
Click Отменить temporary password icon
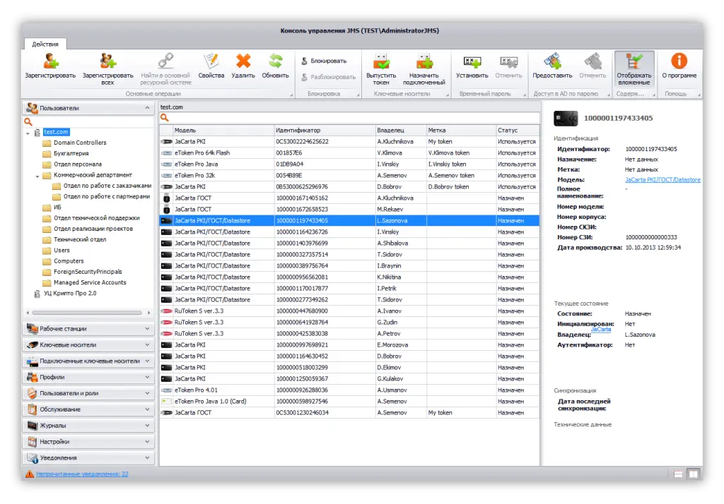(x=508, y=61)
